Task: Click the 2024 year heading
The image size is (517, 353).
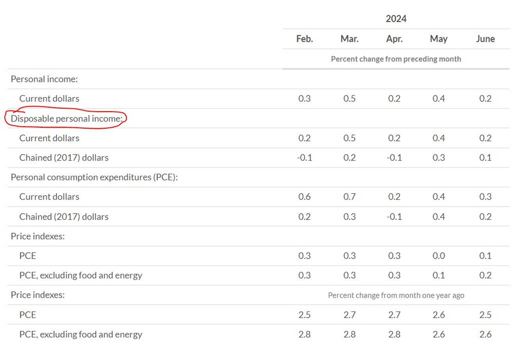Action: tap(396, 19)
